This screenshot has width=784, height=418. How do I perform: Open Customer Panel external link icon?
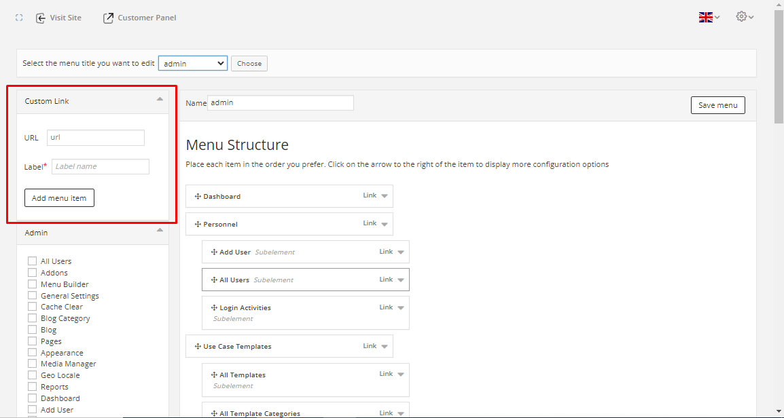coord(108,18)
